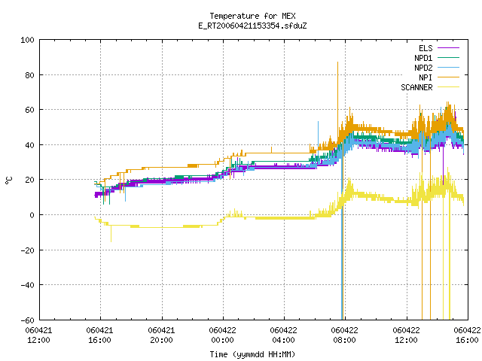Click the light blue NPD2 legend line sample

(x=448, y=68)
